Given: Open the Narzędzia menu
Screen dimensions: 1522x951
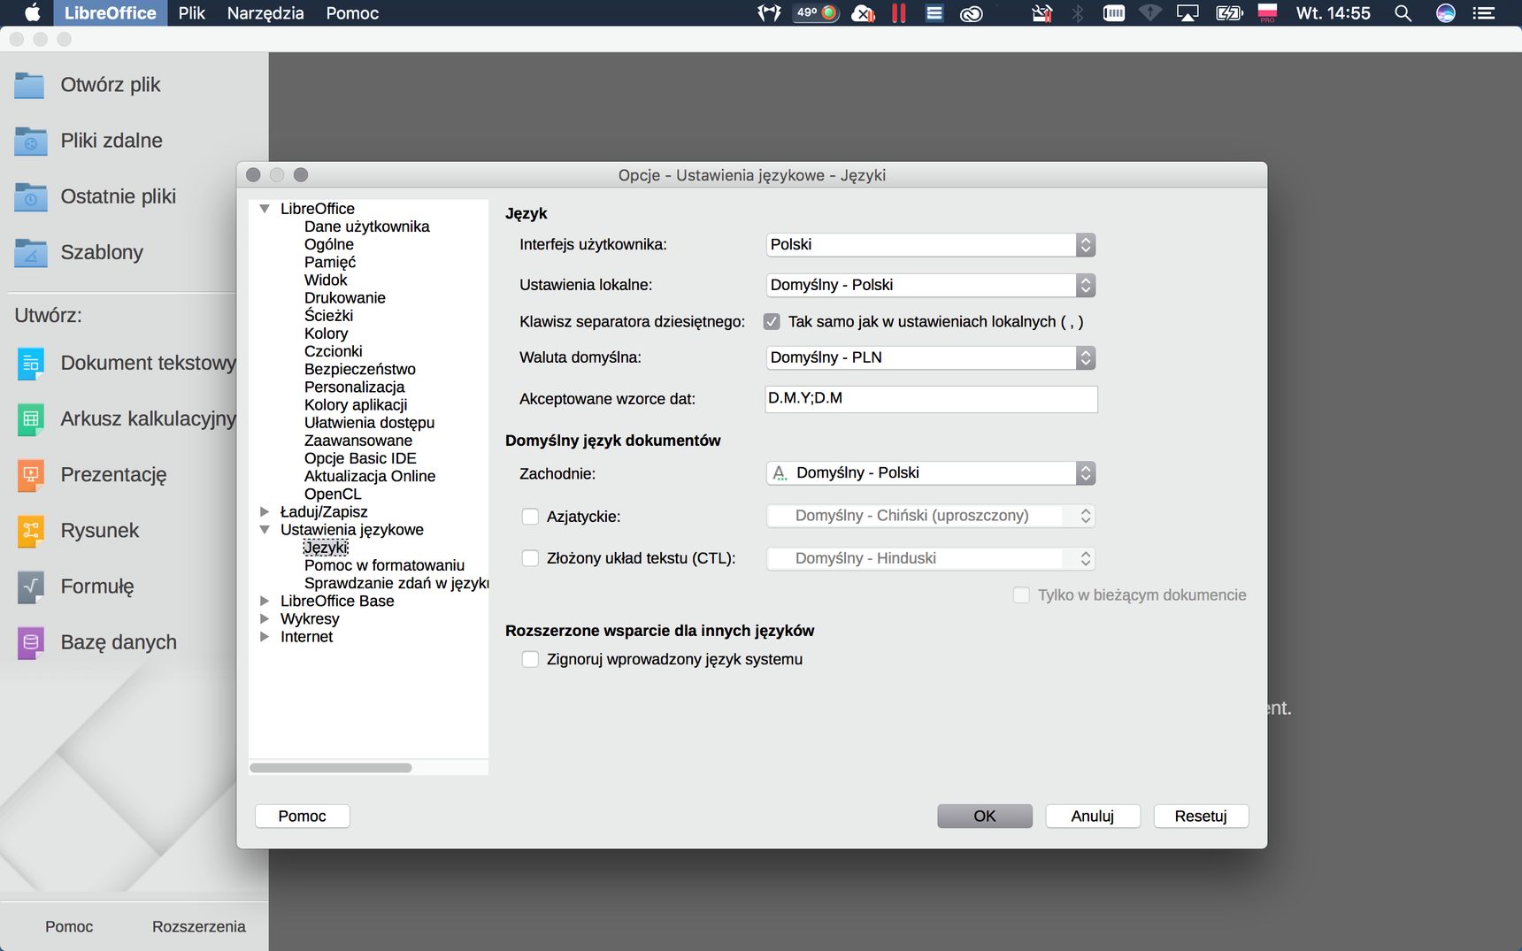Looking at the screenshot, I should [265, 13].
